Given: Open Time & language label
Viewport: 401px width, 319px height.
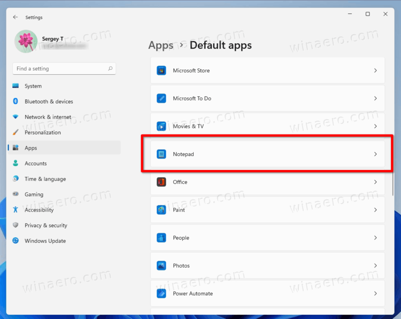Looking at the screenshot, I should click(x=45, y=179).
